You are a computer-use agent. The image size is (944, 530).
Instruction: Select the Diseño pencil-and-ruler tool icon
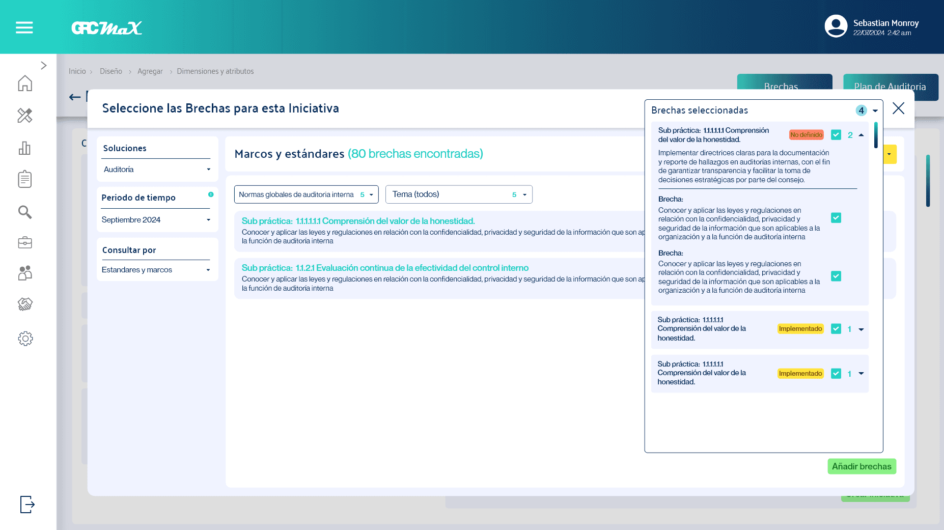24,116
